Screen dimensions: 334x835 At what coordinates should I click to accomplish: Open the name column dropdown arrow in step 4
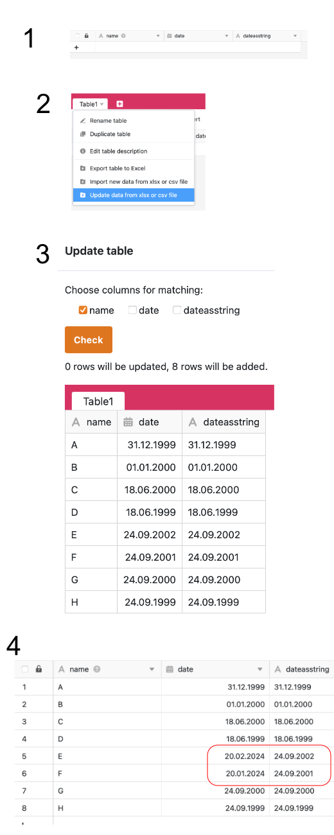tap(152, 669)
